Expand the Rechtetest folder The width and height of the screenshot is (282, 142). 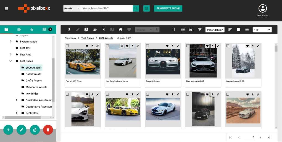(x=16, y=113)
